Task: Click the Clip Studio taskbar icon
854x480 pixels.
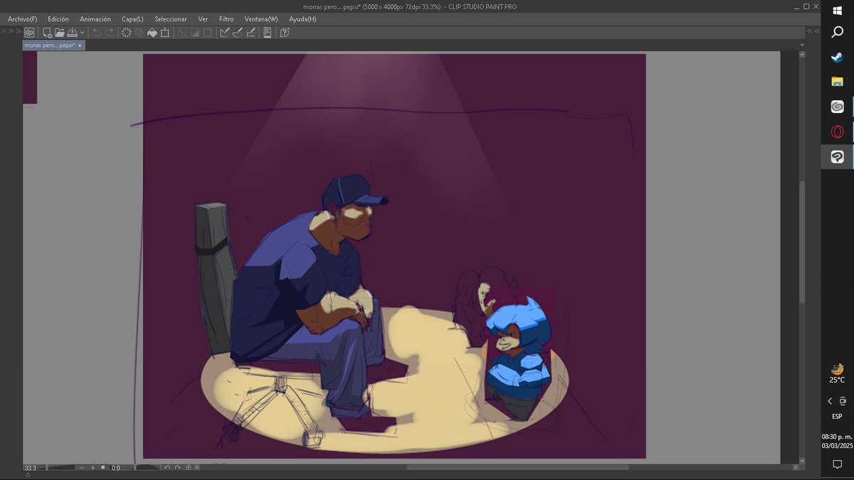Action: tap(838, 107)
